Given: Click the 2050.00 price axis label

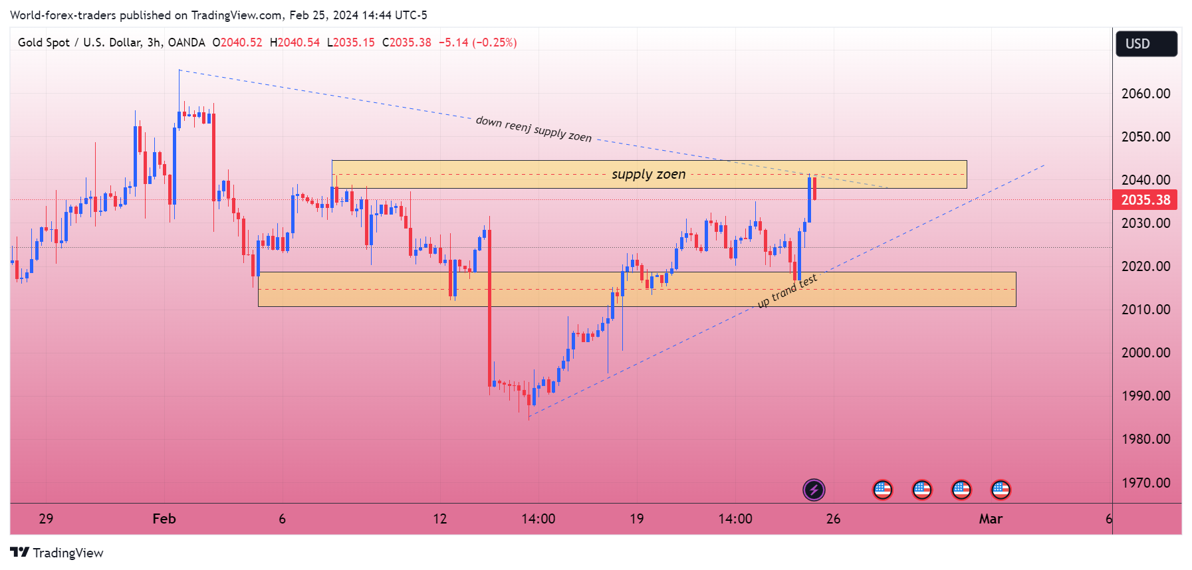Looking at the screenshot, I should (x=1145, y=137).
